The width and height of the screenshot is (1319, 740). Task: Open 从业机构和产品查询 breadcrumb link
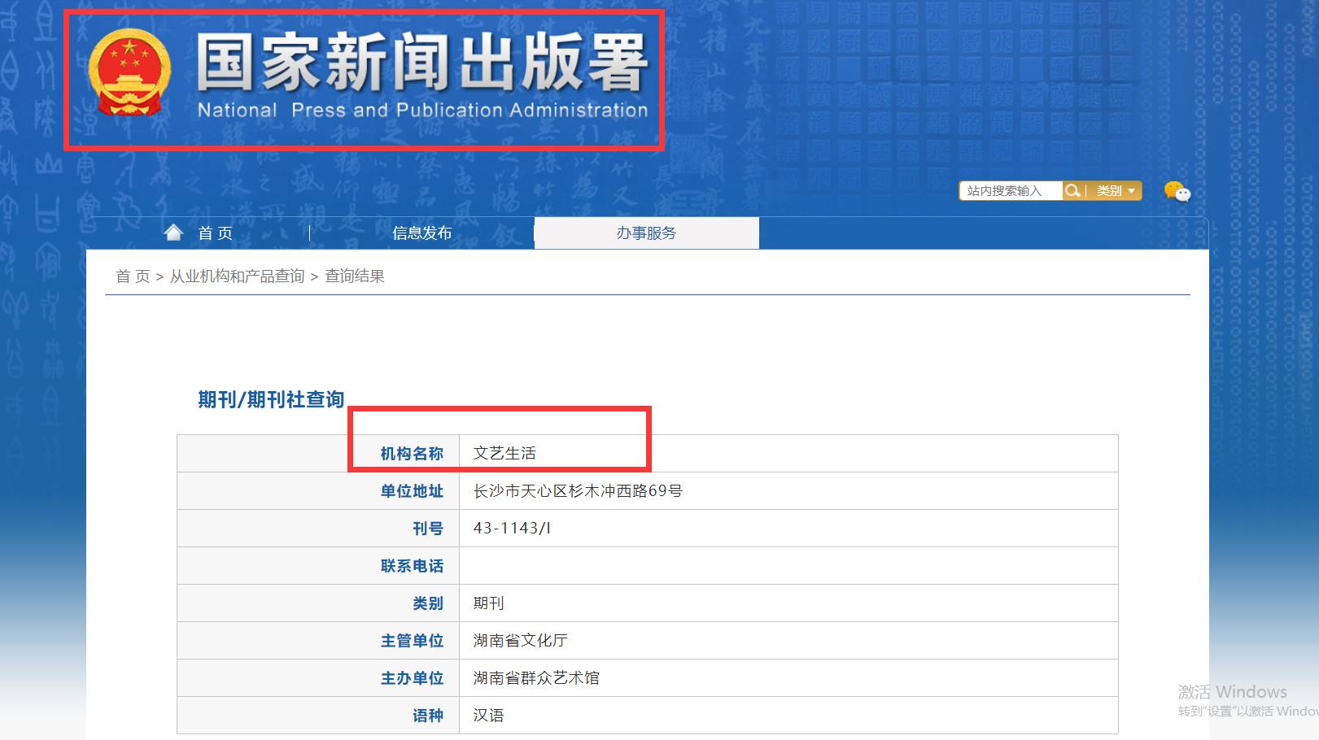(x=236, y=276)
